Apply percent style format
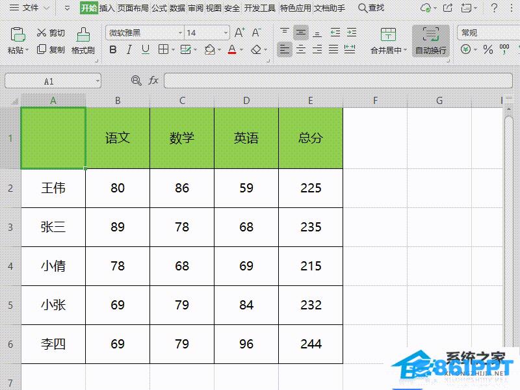Image resolution: width=520 pixels, height=390 pixels. pyautogui.click(x=488, y=50)
